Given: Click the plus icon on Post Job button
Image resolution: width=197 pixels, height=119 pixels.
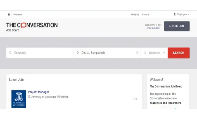Looking at the screenshot, I should pyautogui.click(x=170, y=26).
